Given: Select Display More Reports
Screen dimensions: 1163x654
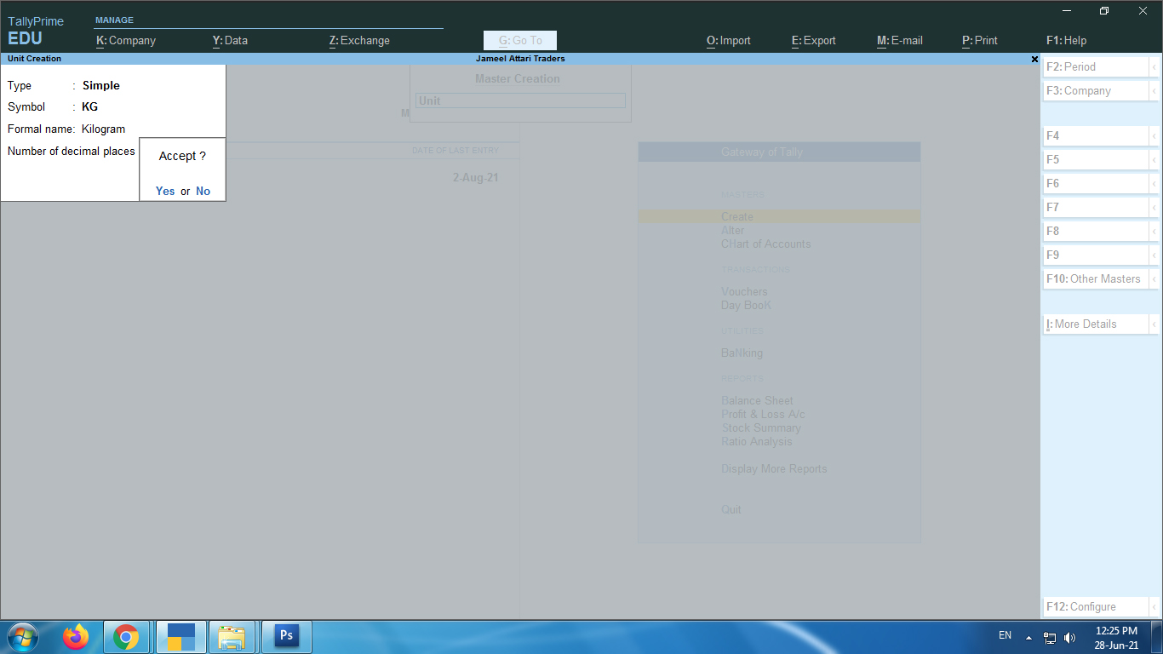Looking at the screenshot, I should pyautogui.click(x=774, y=468).
